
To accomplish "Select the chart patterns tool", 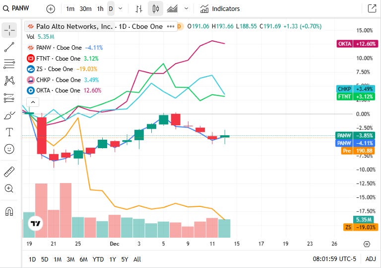I will point(9,81).
